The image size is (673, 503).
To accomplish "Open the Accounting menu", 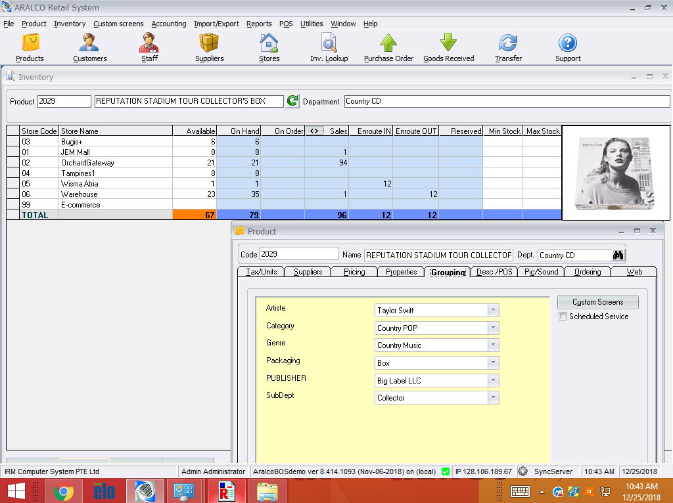I will pyautogui.click(x=169, y=24).
